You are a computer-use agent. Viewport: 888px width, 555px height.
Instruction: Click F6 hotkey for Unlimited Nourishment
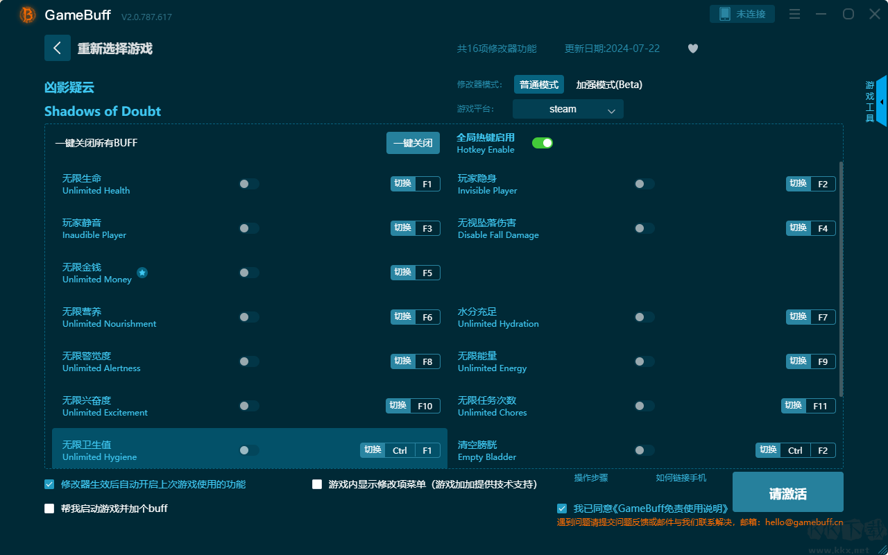click(416, 317)
